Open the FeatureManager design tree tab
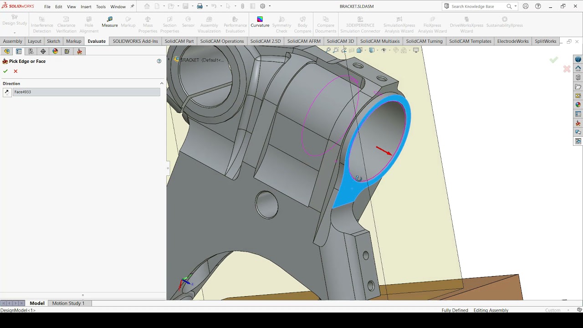The width and height of the screenshot is (583, 328). click(x=7, y=51)
